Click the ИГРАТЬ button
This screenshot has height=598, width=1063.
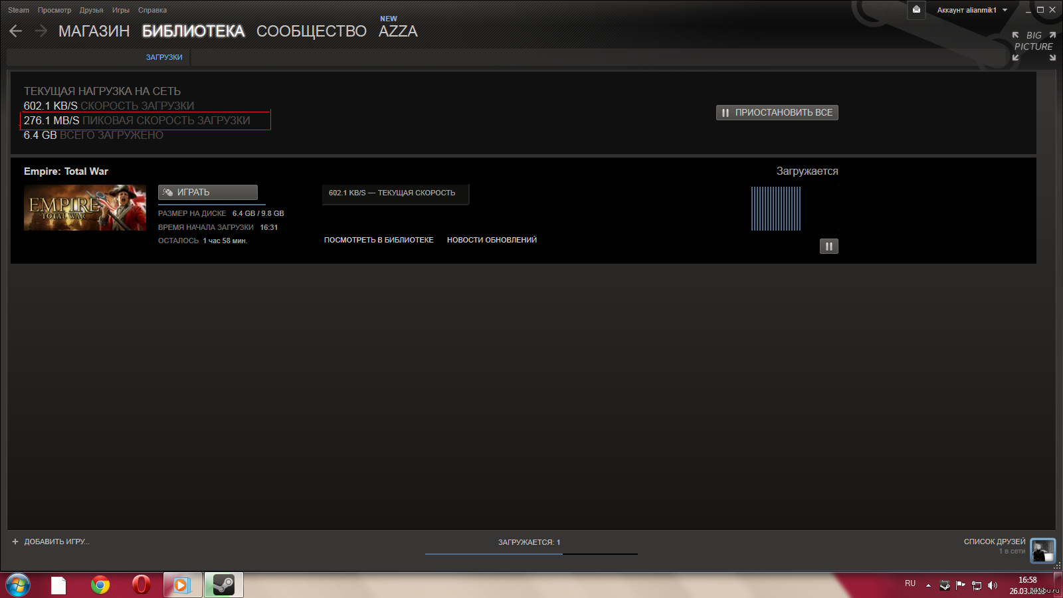click(208, 192)
